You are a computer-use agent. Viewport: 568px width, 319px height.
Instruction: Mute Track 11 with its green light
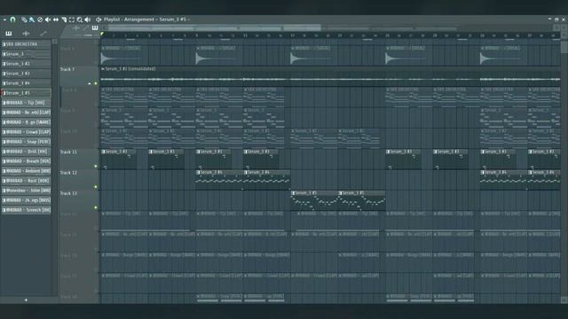(x=96, y=167)
